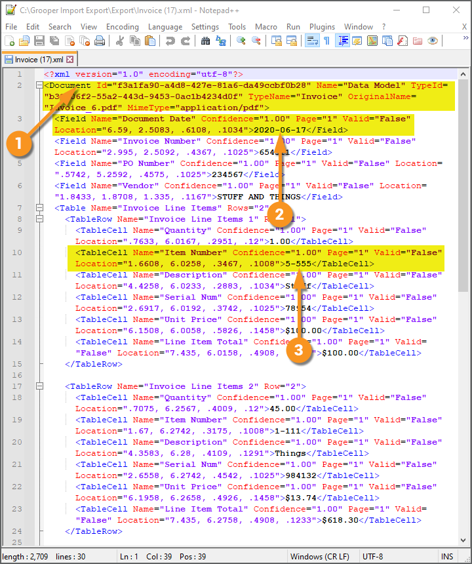Click the length : 2,709 status text
This screenshot has height=564, width=472.
(x=25, y=557)
